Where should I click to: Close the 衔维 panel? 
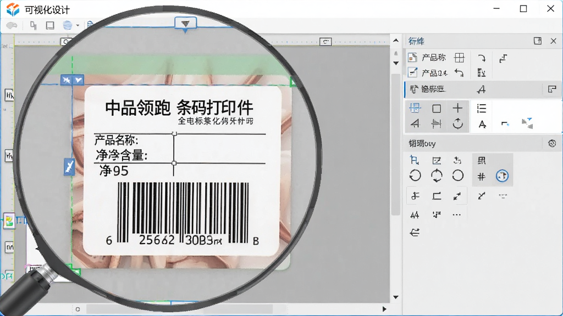click(553, 41)
